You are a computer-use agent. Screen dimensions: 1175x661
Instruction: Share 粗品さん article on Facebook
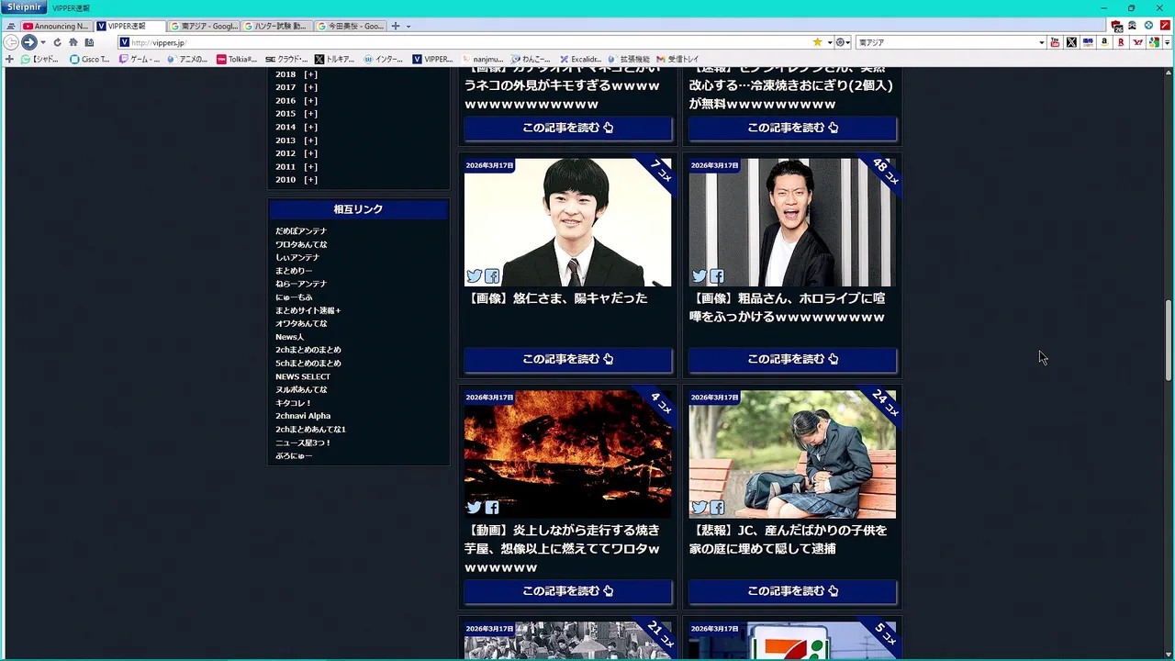coord(717,275)
